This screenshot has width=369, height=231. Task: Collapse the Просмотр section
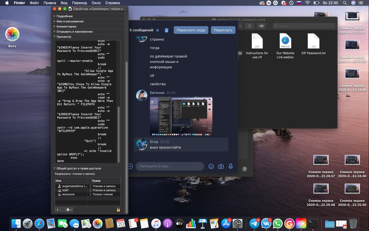[54, 37]
